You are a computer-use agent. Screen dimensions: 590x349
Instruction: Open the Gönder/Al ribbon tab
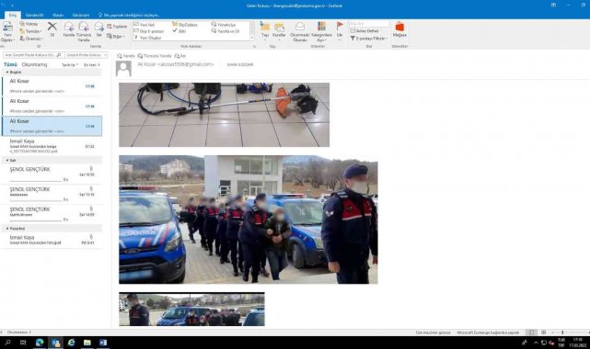point(35,15)
